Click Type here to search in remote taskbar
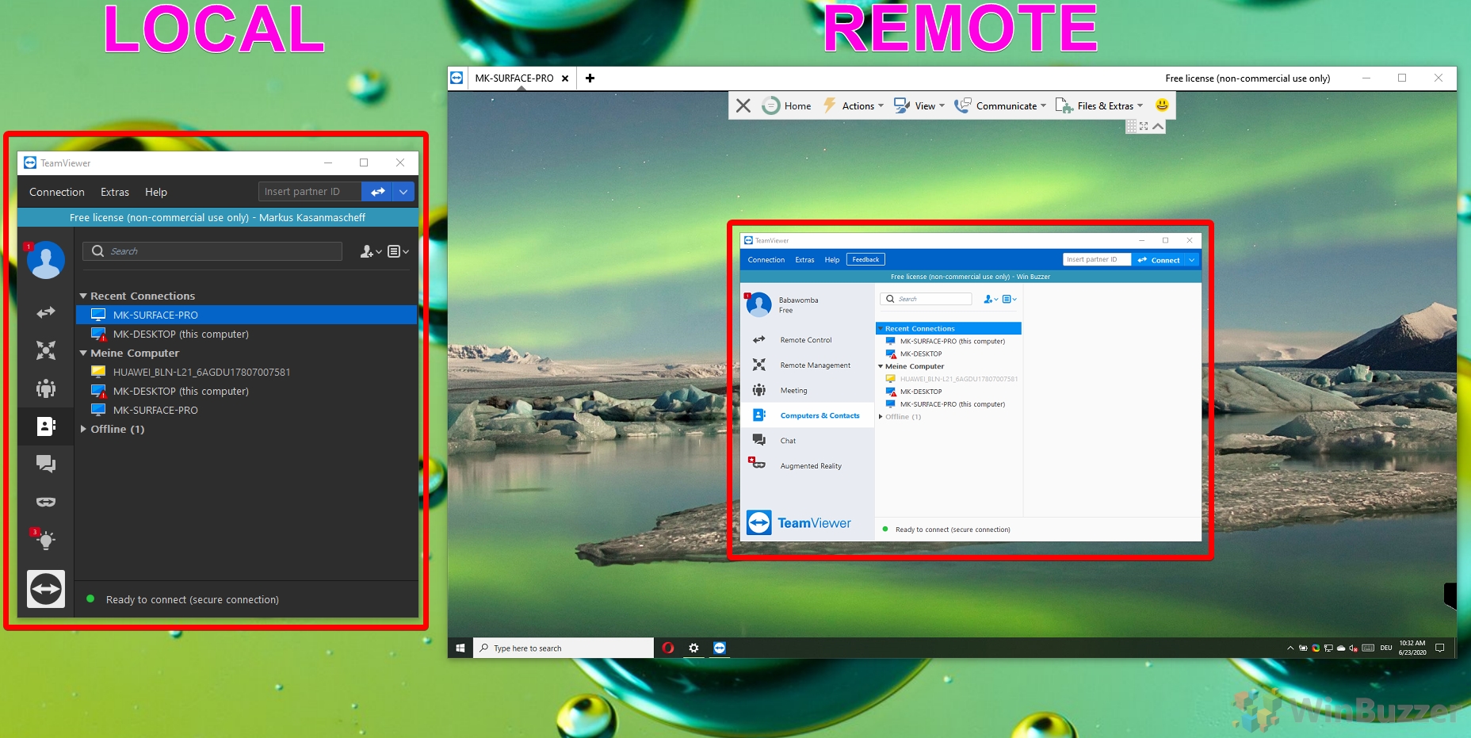Viewport: 1471px width, 738px height. [x=564, y=648]
